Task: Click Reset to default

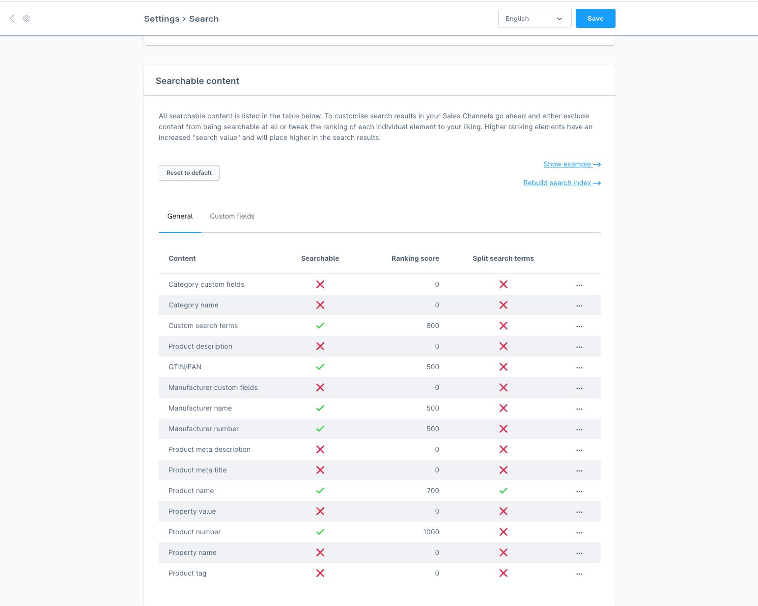Action: pyautogui.click(x=189, y=172)
